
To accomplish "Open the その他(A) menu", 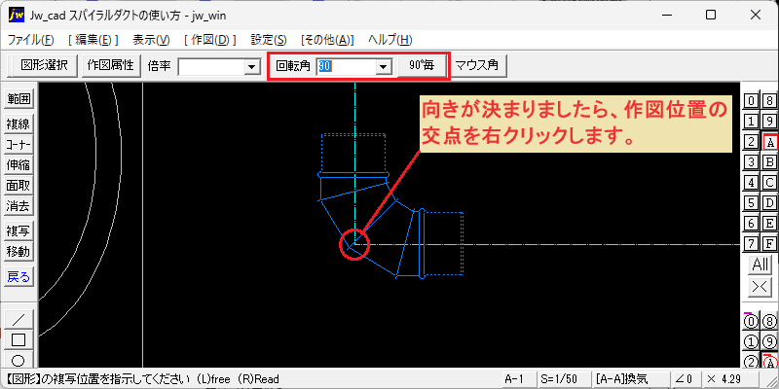I will click(327, 40).
